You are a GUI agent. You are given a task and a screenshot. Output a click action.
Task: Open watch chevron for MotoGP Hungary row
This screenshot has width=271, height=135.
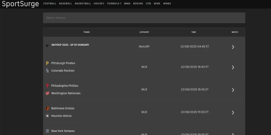coord(233,47)
